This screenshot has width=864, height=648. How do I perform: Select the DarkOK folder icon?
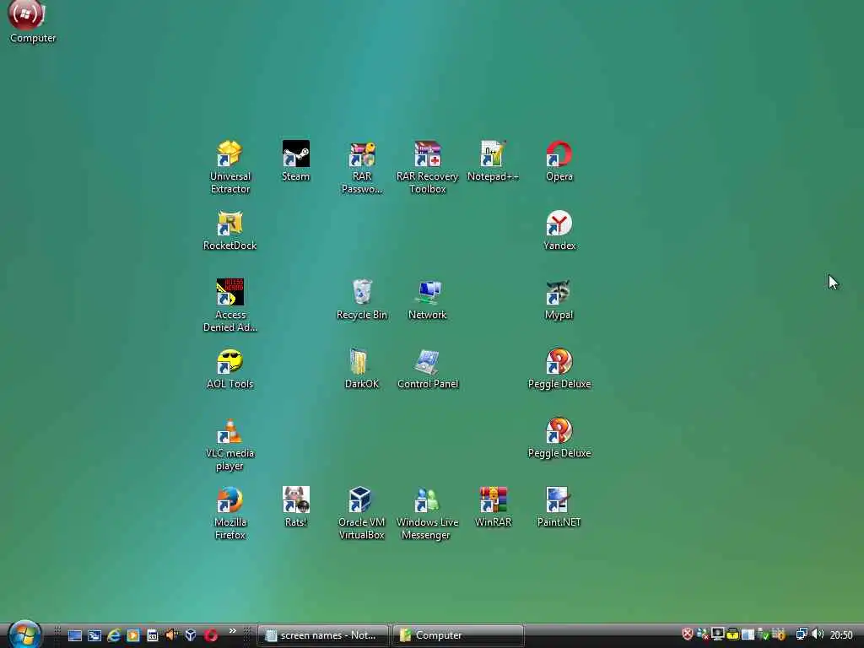pos(361,369)
